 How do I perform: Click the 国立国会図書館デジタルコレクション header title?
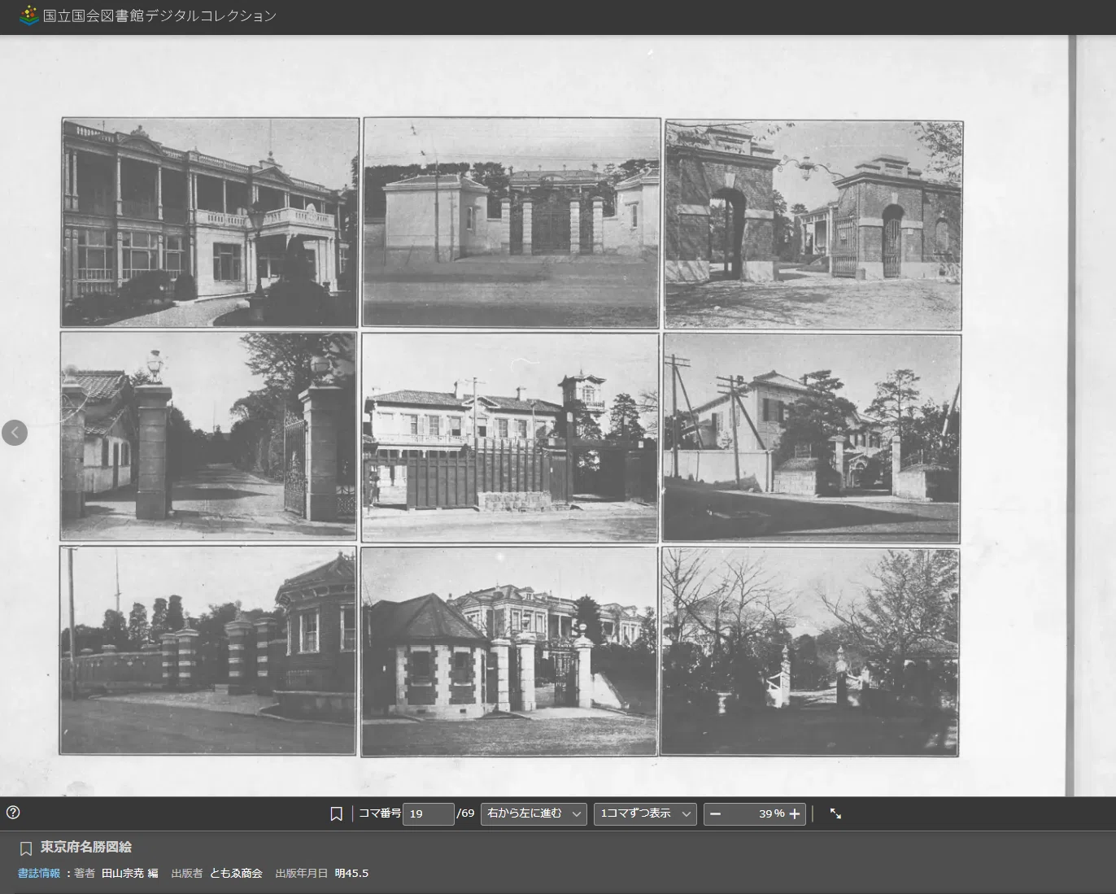(x=159, y=15)
